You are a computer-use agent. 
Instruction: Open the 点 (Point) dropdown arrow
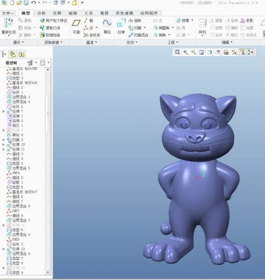point(96,27)
